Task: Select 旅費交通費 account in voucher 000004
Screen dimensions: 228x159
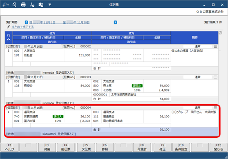Action: click(31, 117)
